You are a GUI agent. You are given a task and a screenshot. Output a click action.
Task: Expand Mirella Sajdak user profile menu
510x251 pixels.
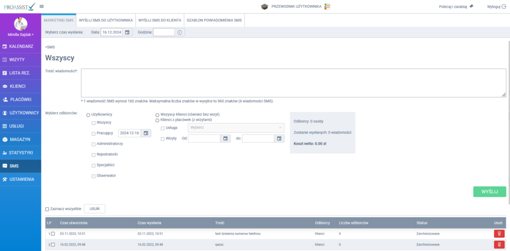[20, 35]
